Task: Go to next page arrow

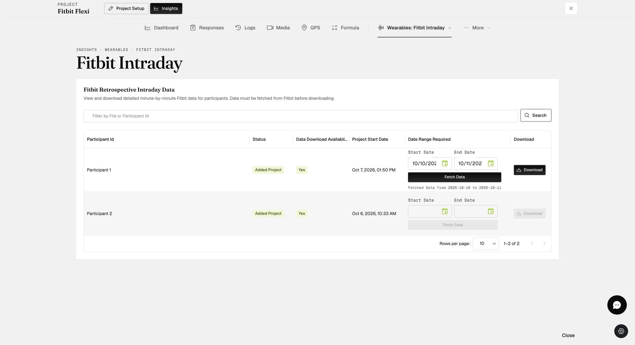Action: [x=544, y=244]
